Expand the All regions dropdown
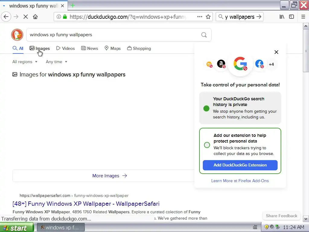Viewport: 309px width, 232px height. 25,62
